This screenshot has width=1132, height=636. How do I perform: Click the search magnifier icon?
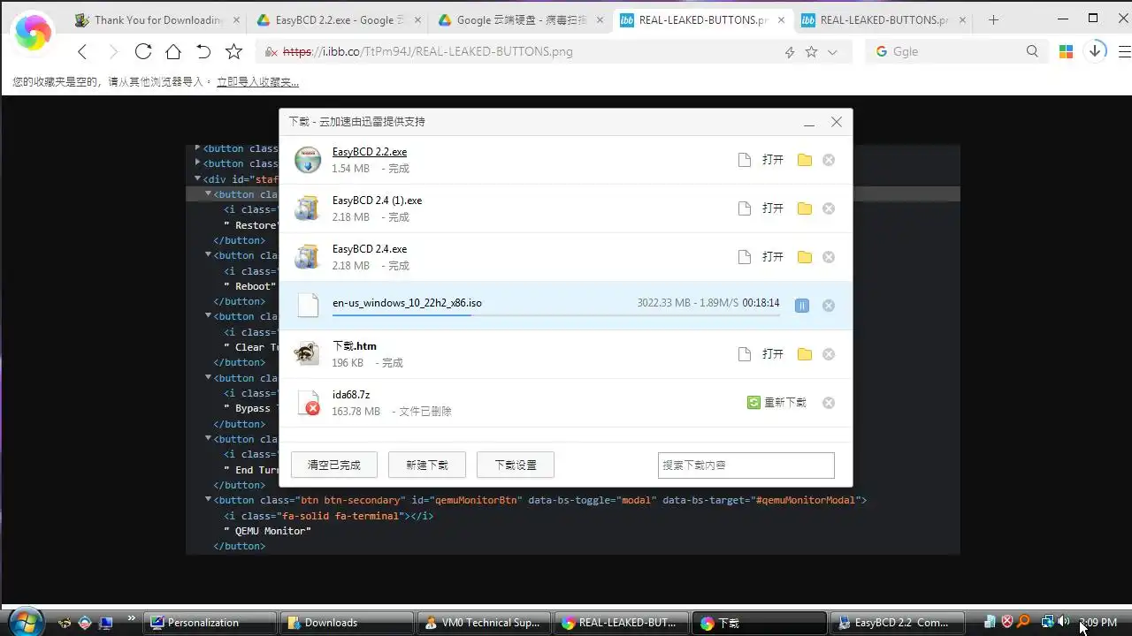click(1032, 52)
